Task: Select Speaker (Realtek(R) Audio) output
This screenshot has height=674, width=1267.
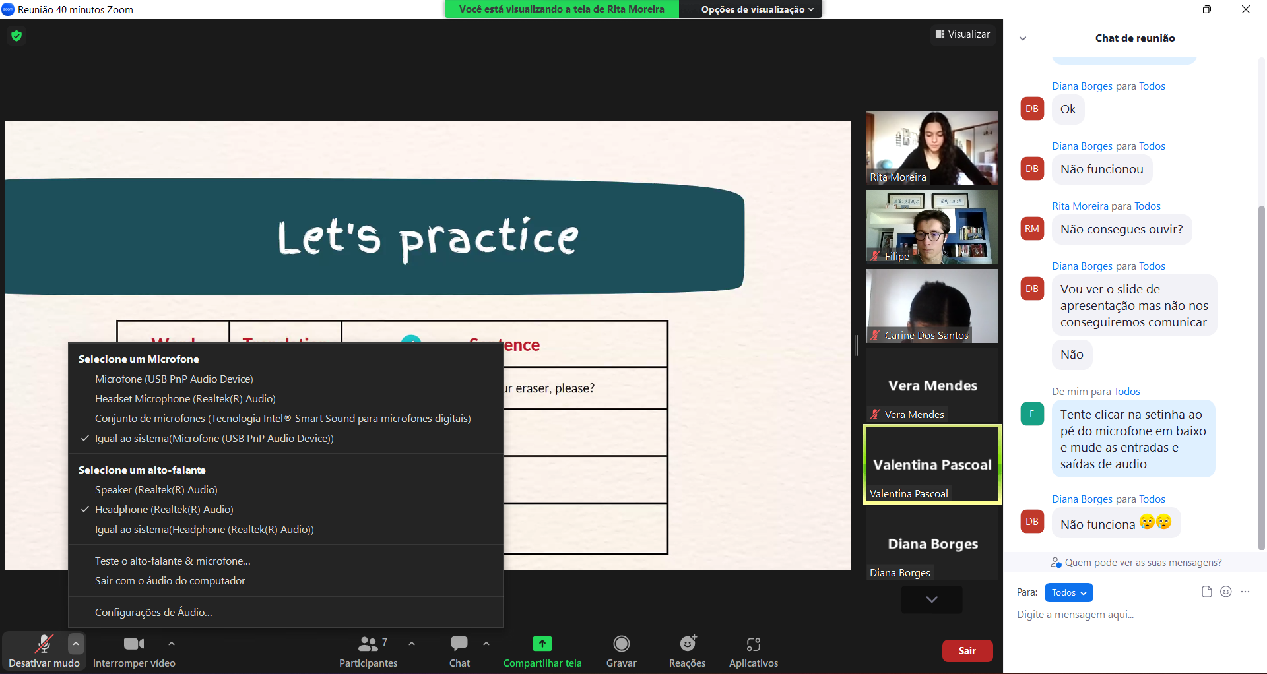Action: [x=286, y=489]
